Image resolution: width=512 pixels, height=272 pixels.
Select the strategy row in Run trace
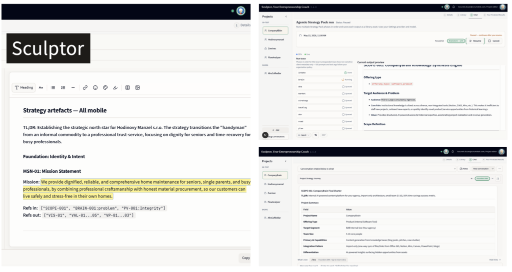[x=325, y=101]
